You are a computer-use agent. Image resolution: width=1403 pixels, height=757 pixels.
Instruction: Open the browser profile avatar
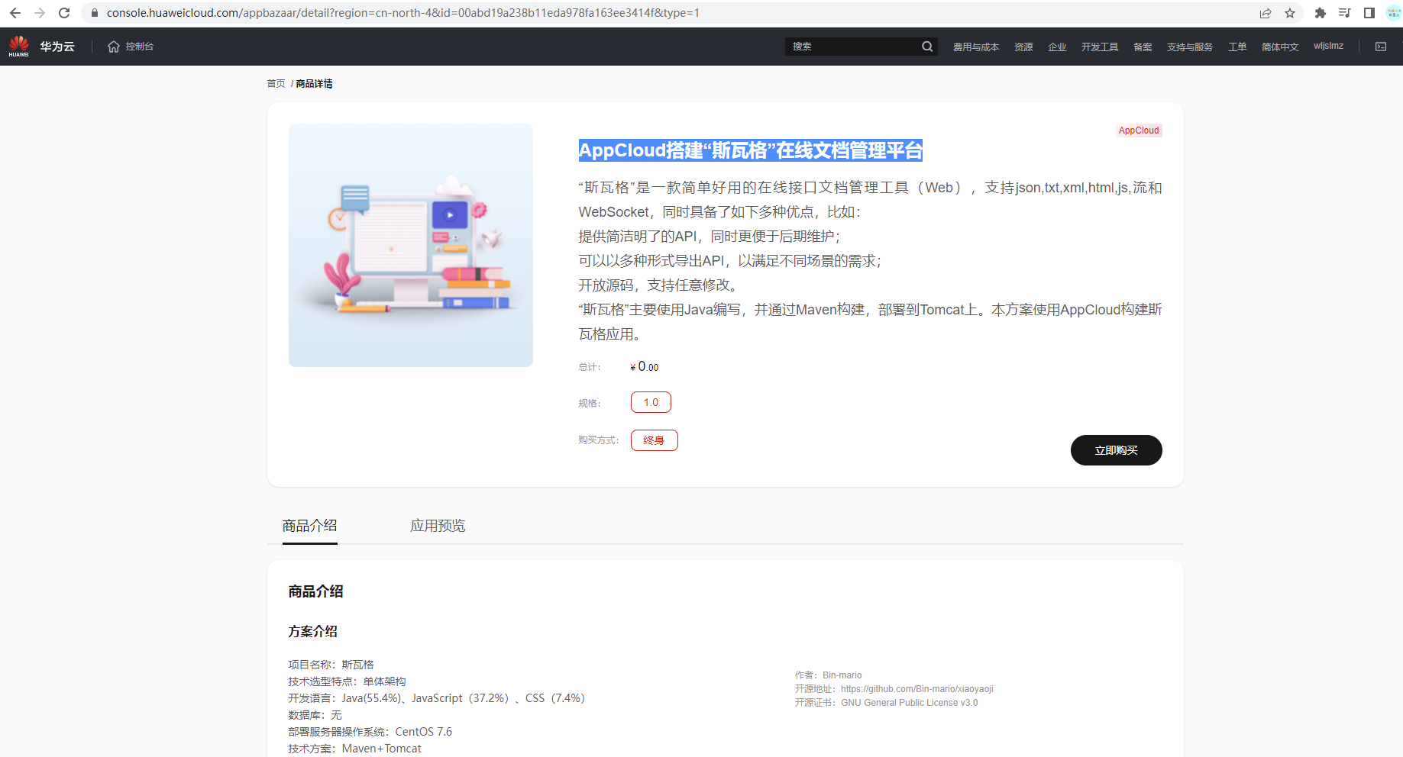coord(1394,13)
